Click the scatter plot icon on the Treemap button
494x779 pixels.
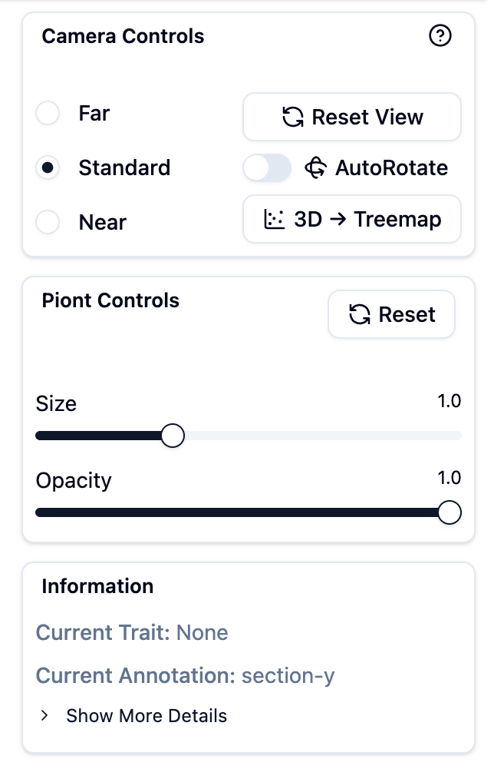point(274,219)
